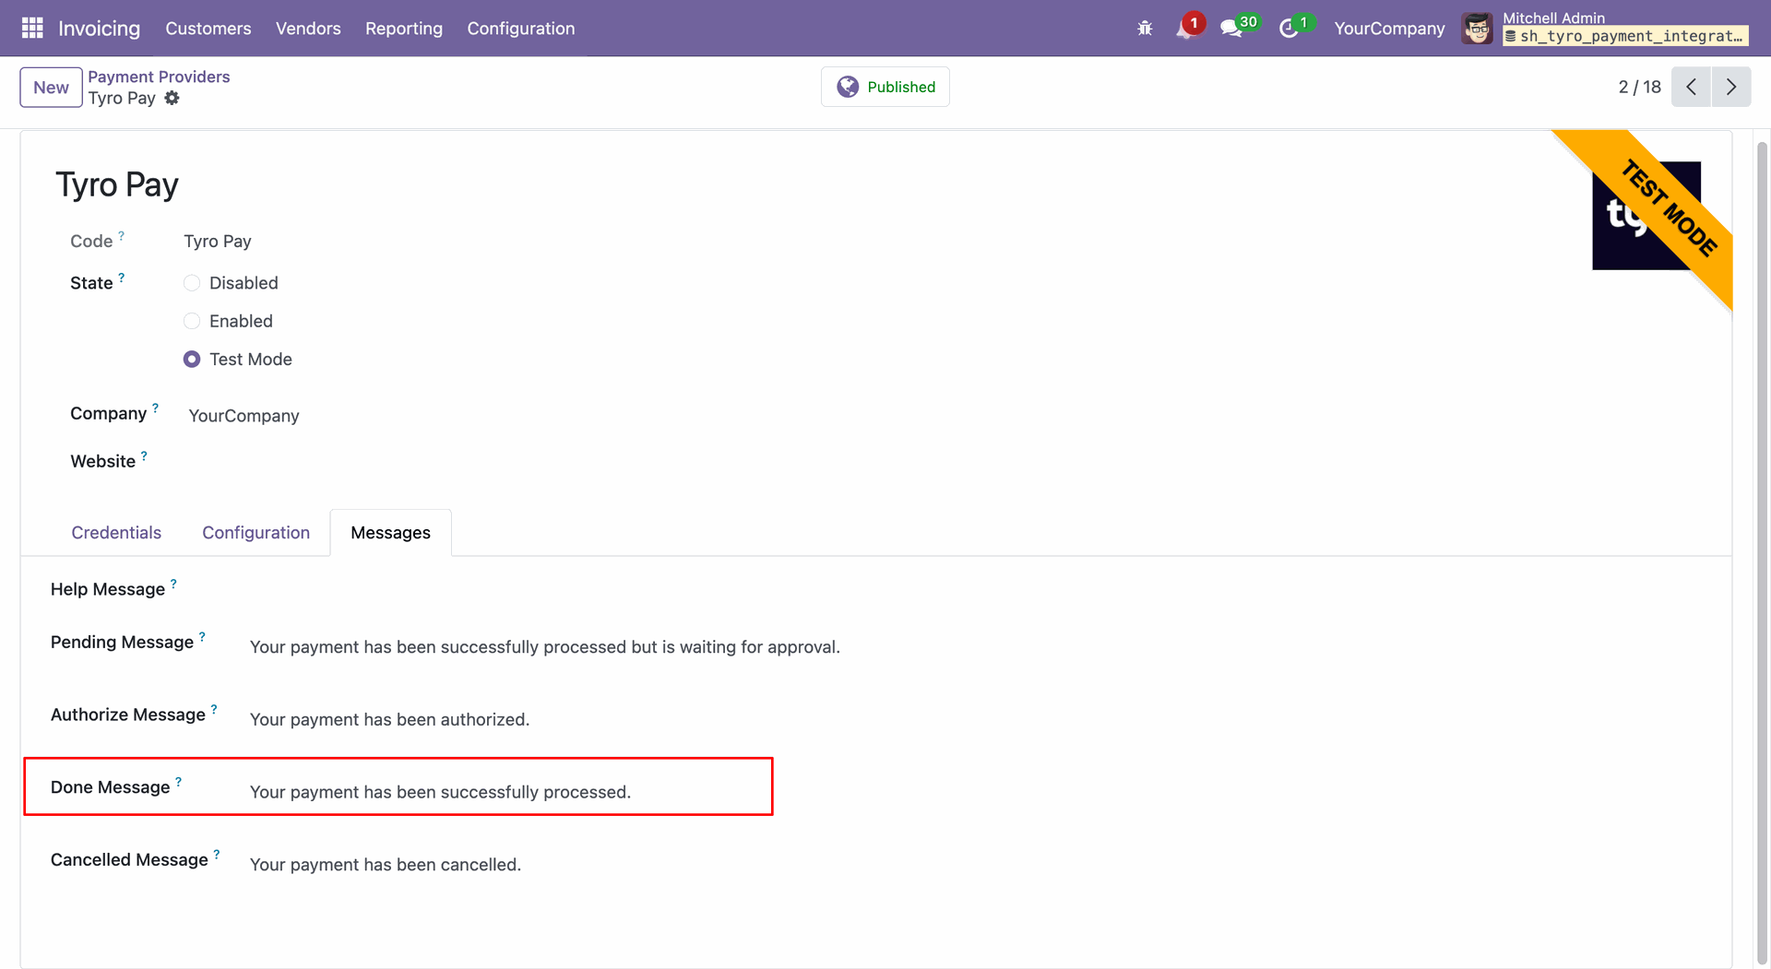This screenshot has width=1771, height=969.
Task: Edit the Pending Message text
Action: [545, 647]
